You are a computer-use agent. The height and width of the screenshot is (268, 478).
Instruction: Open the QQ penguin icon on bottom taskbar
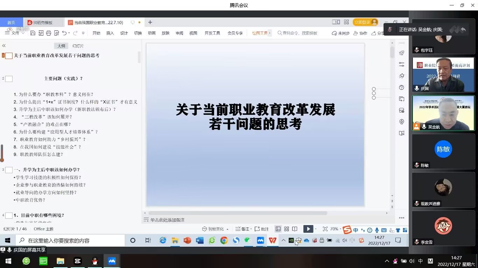click(x=94, y=261)
